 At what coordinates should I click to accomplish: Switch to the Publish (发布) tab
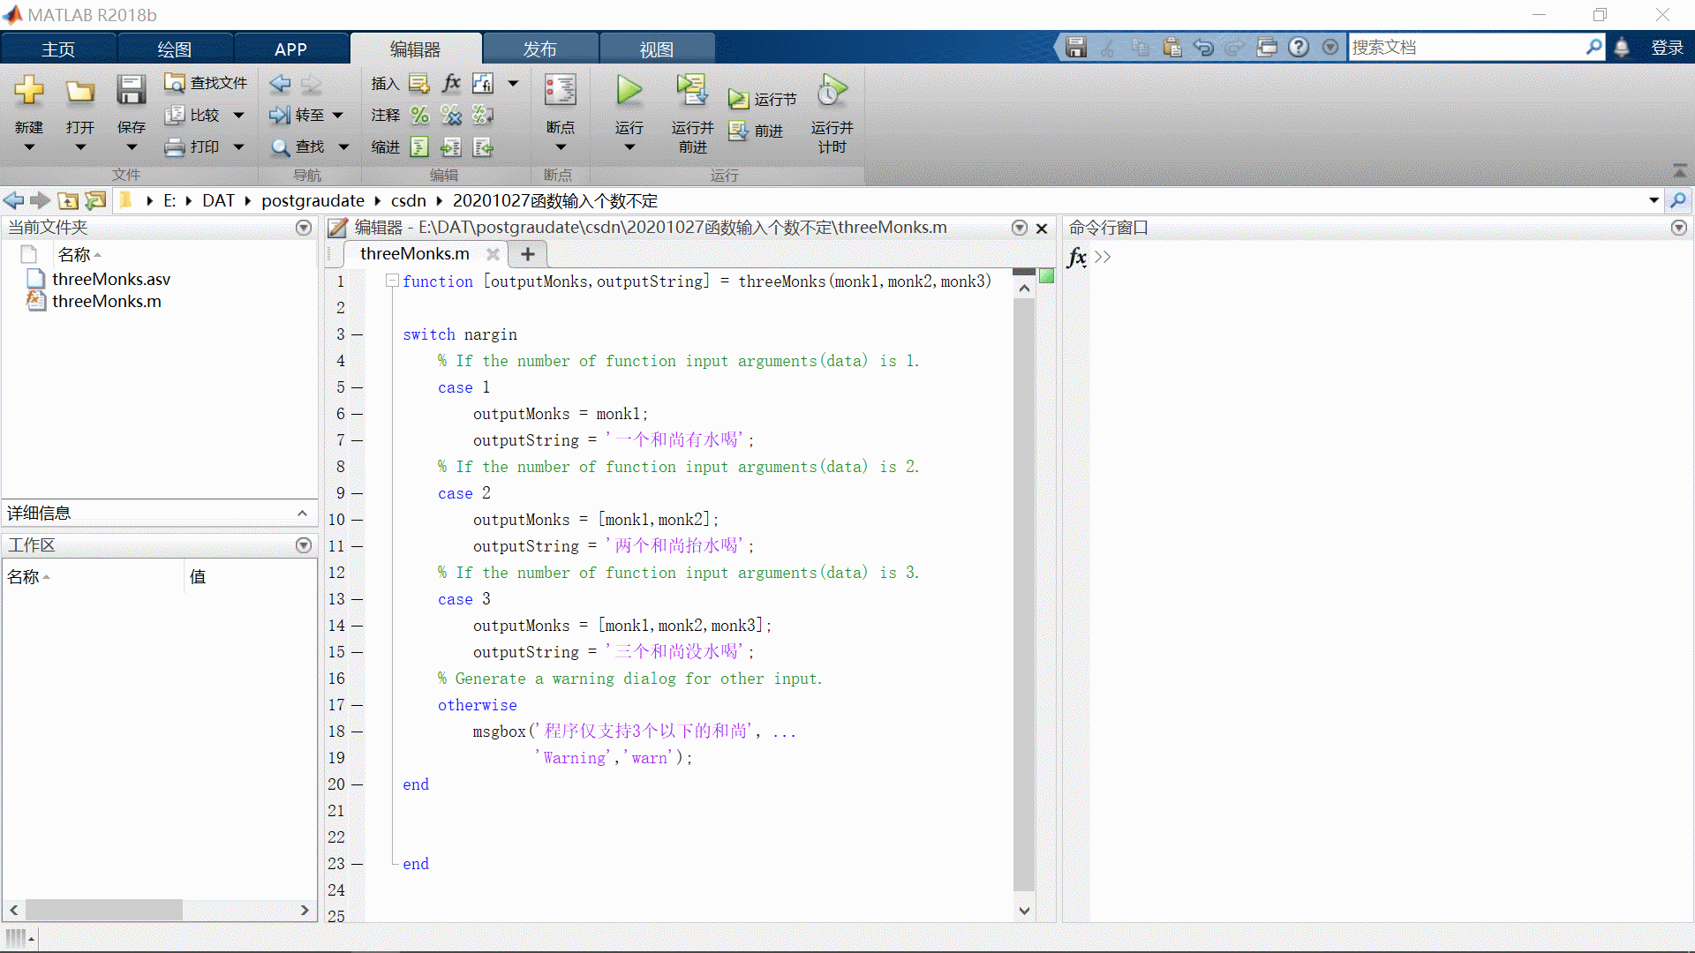pos(540,49)
